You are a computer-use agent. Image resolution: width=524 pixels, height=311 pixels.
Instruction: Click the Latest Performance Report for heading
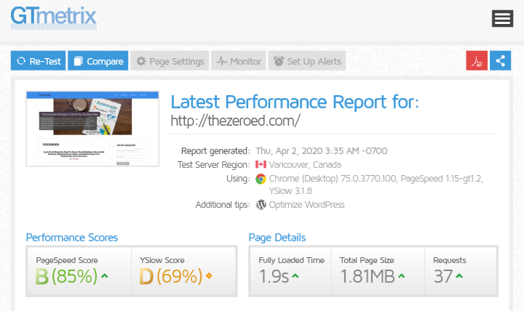(295, 102)
